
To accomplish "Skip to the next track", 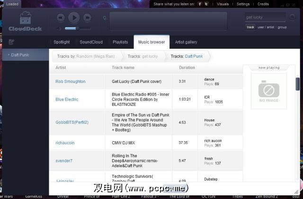I will [x=87, y=18].
